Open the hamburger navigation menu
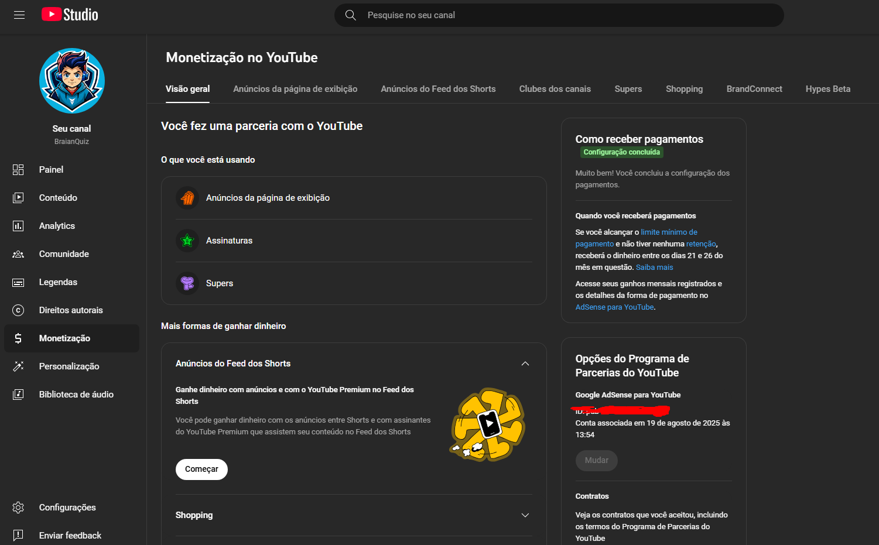Viewport: 879px width, 545px height. coord(19,15)
